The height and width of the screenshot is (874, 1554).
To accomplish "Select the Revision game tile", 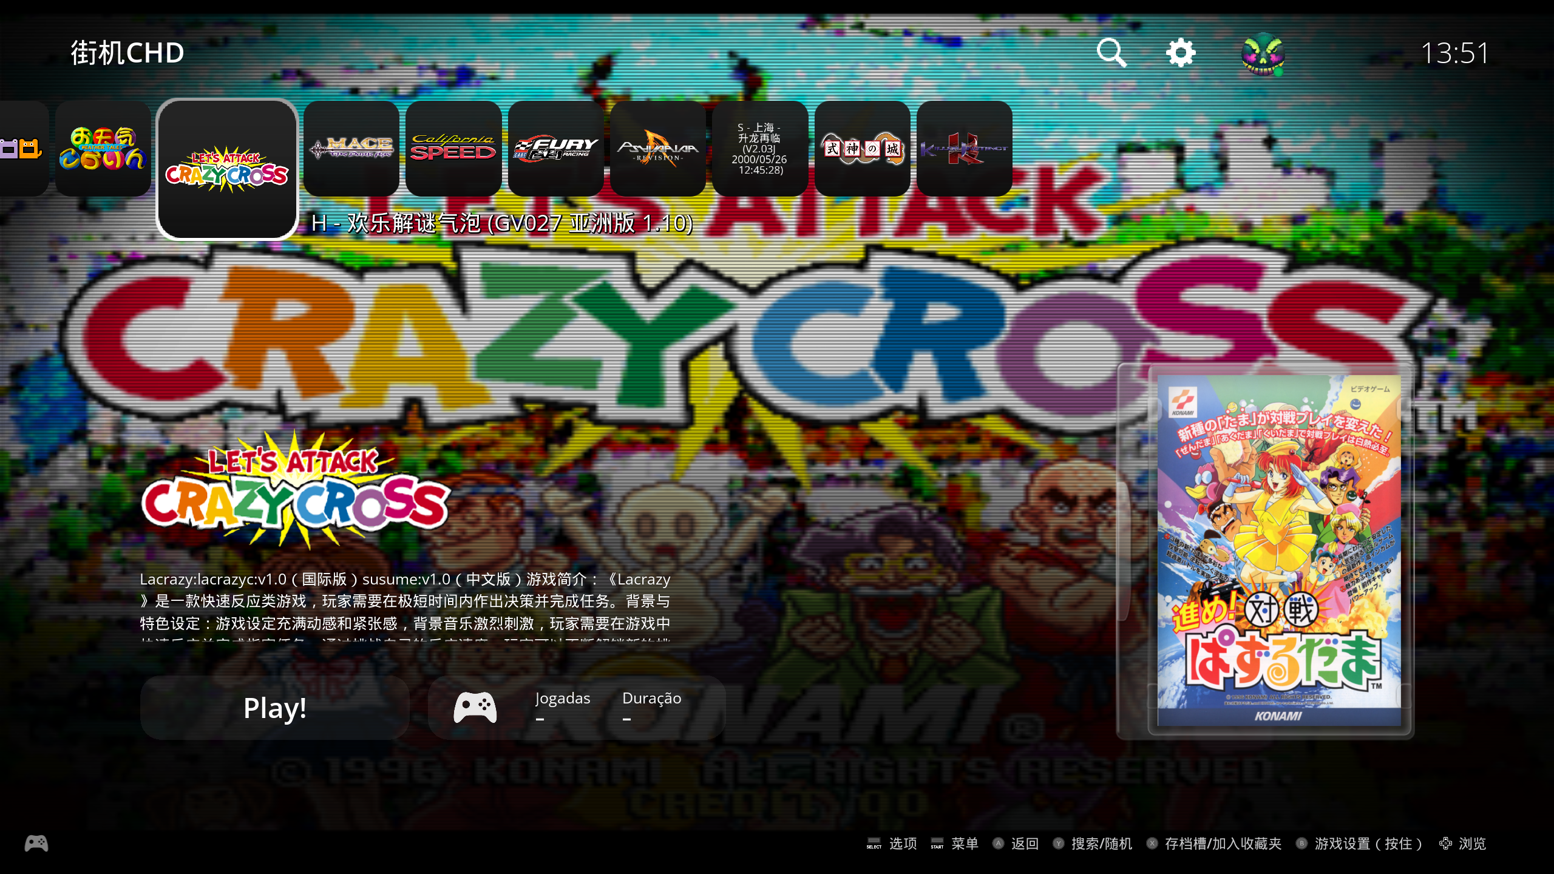I will [658, 149].
